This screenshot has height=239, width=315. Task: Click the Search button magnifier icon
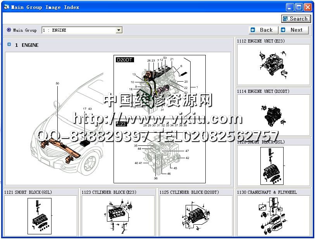286,19
